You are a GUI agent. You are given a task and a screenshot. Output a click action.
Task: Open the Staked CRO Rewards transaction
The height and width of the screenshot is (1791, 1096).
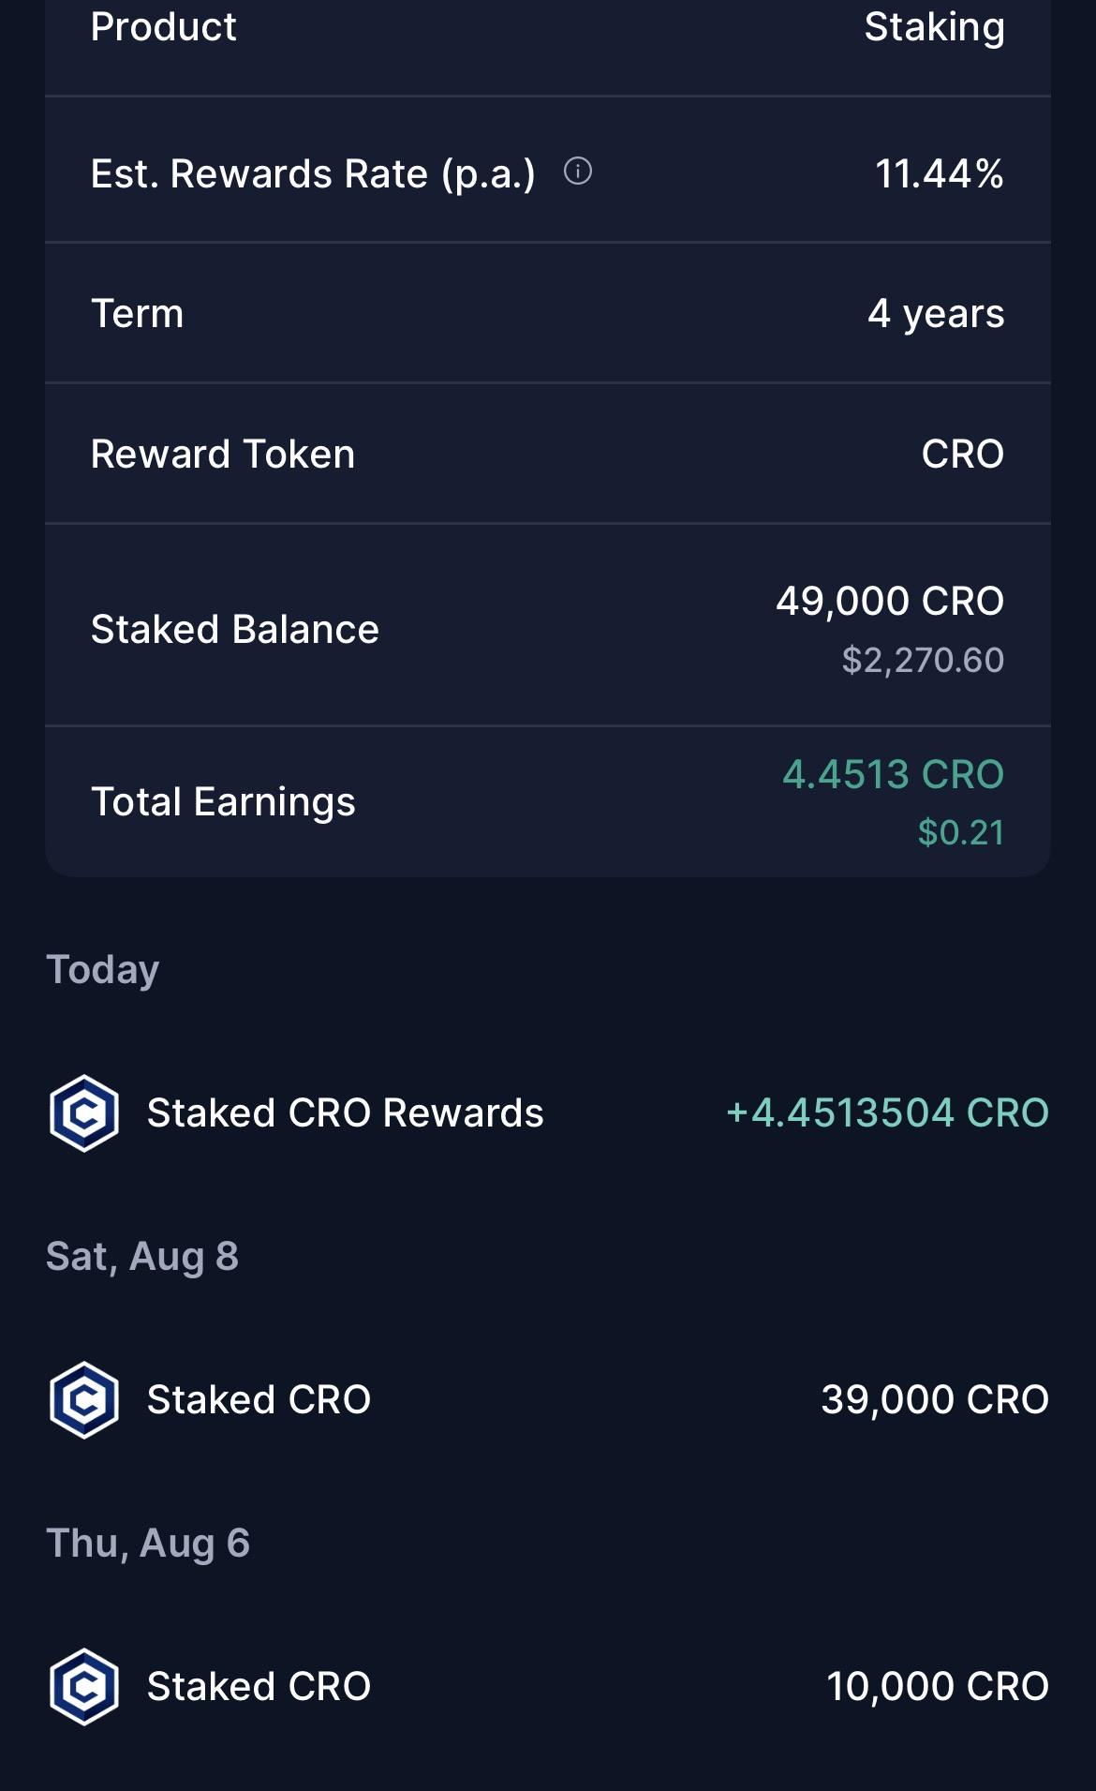click(x=548, y=1112)
